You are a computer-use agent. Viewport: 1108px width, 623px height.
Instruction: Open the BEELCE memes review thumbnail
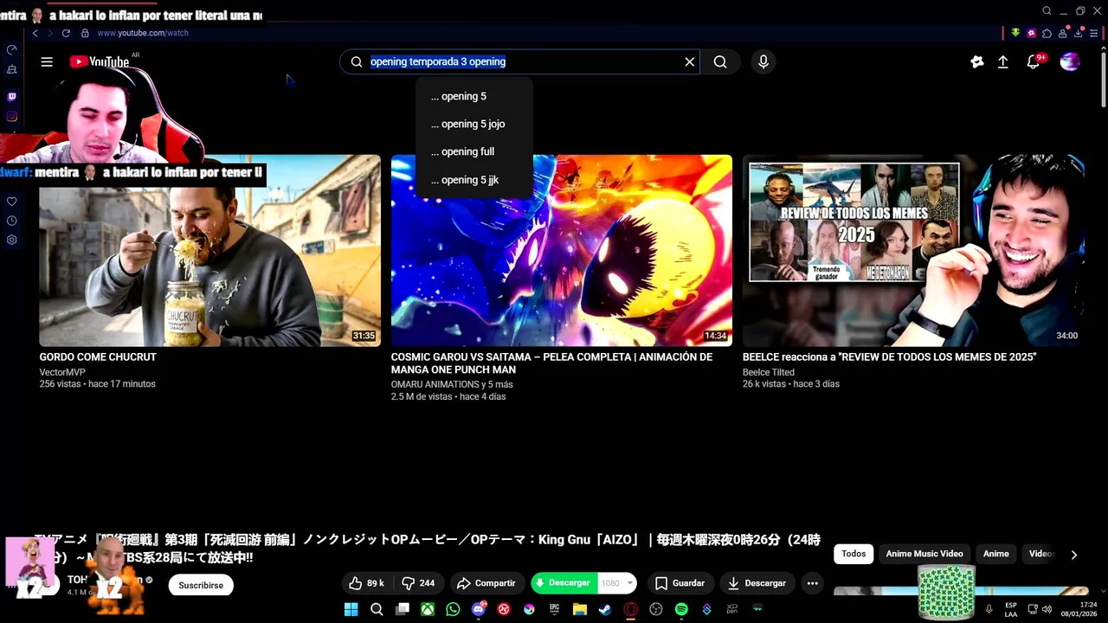[x=913, y=251]
